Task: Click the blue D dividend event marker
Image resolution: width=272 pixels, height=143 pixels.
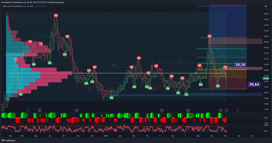Action: point(28,110)
